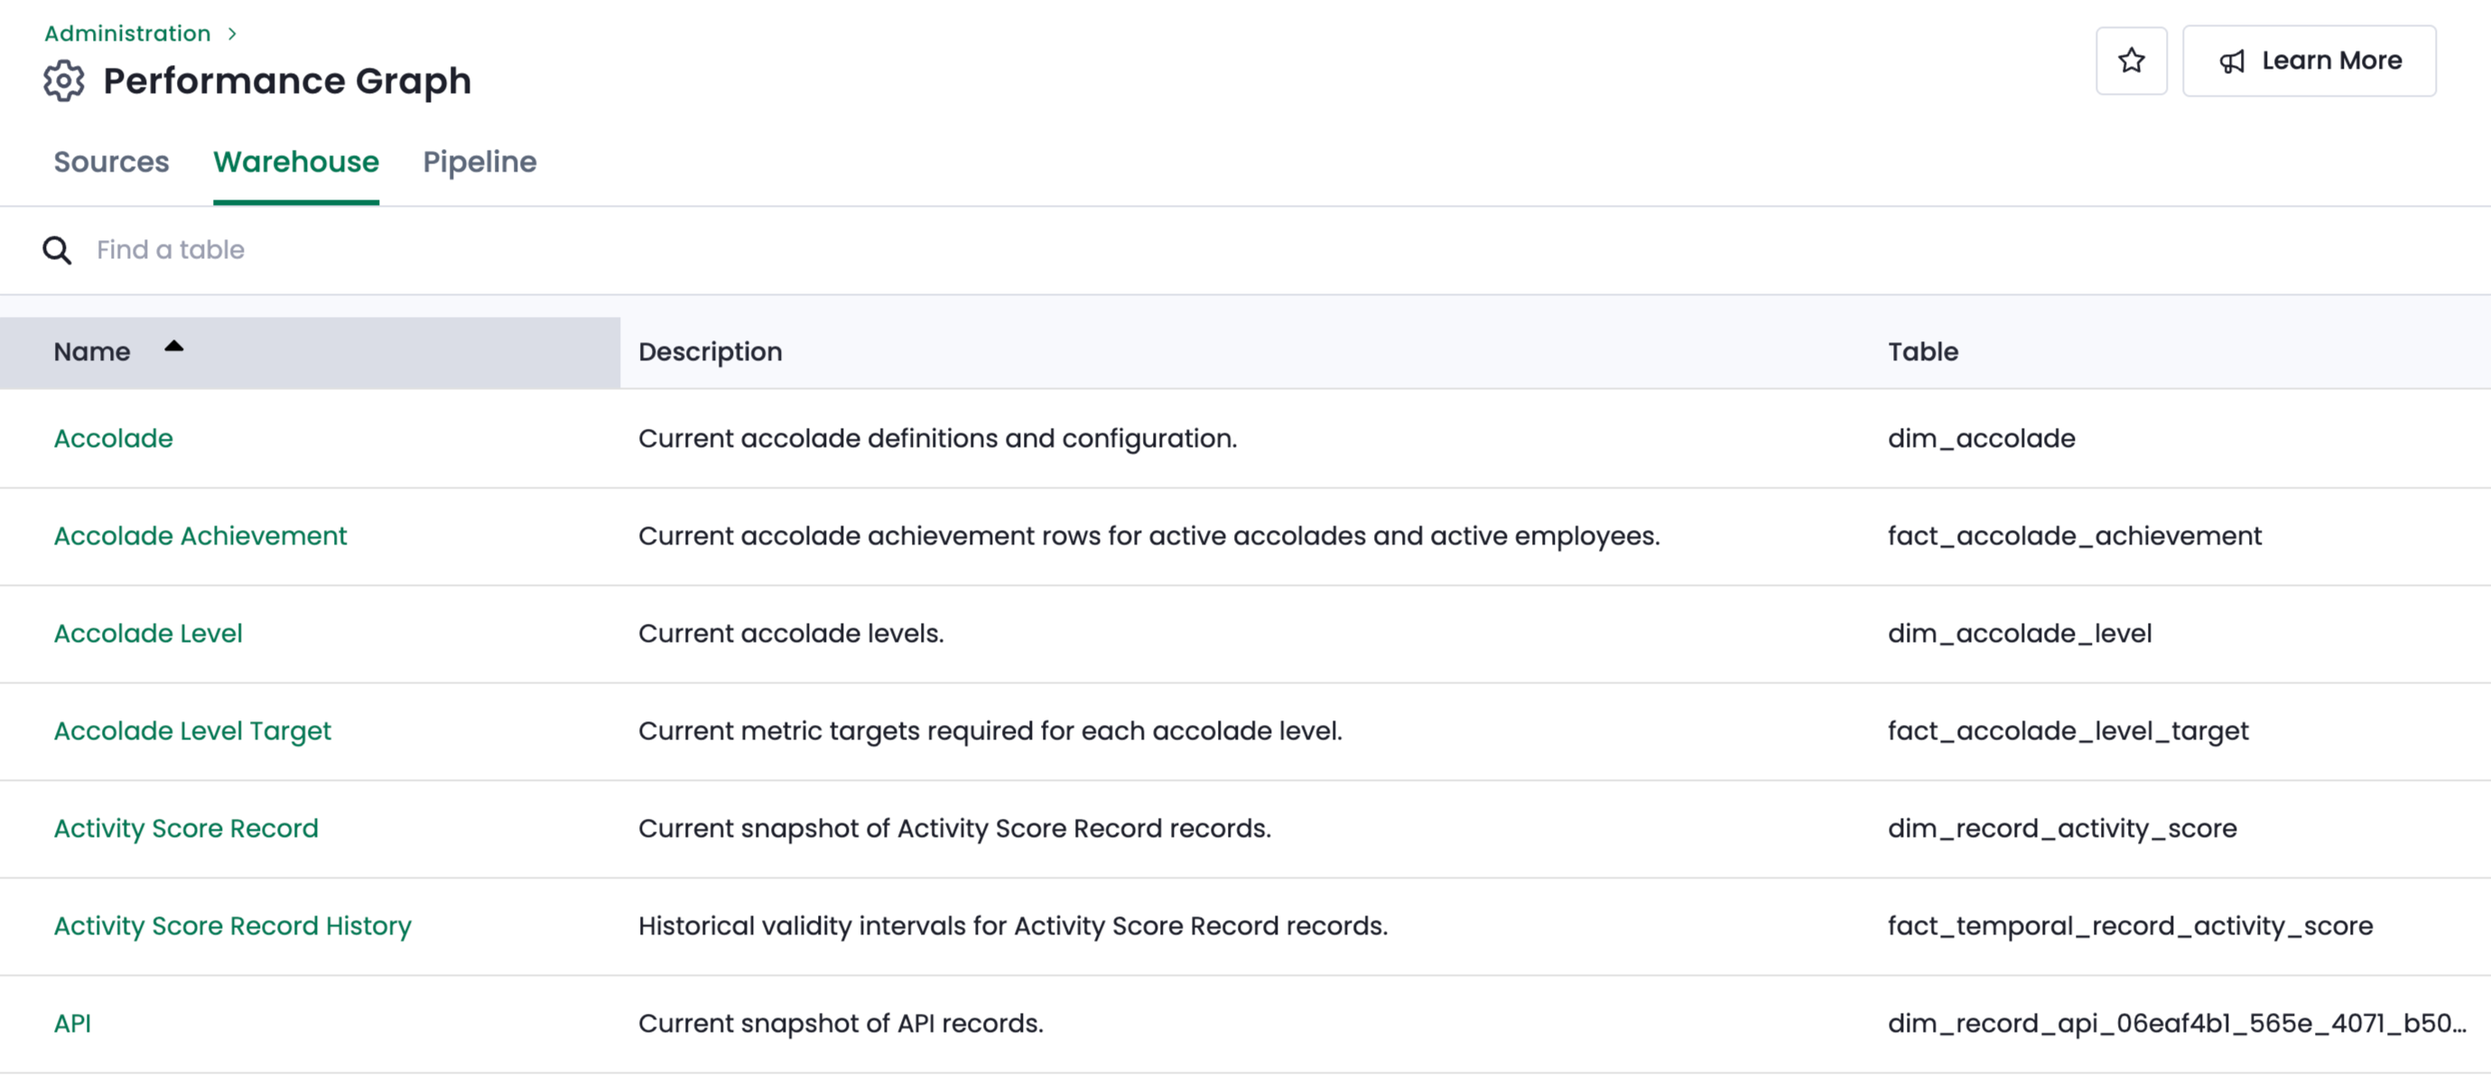This screenshot has height=1086, width=2491.
Task: Go to Administration breadcrumb link
Action: coord(127,33)
